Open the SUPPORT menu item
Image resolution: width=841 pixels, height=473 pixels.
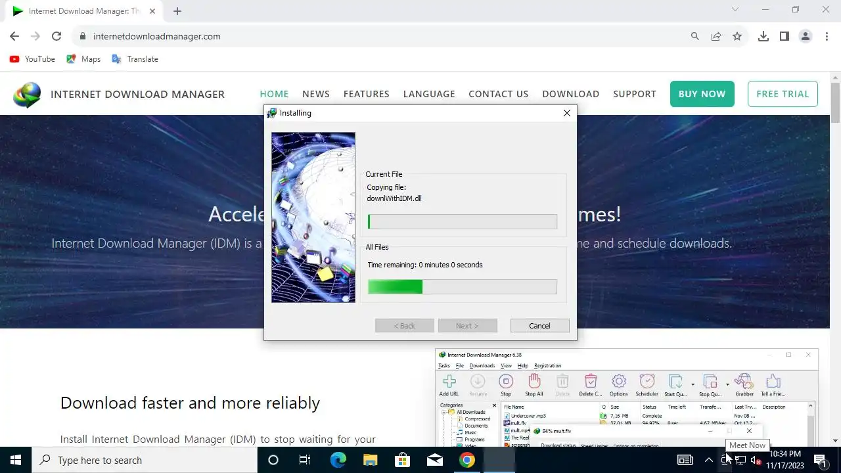pyautogui.click(x=635, y=94)
